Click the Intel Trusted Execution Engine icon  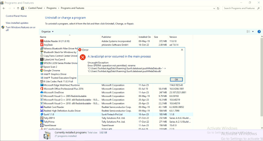pos(42,78)
